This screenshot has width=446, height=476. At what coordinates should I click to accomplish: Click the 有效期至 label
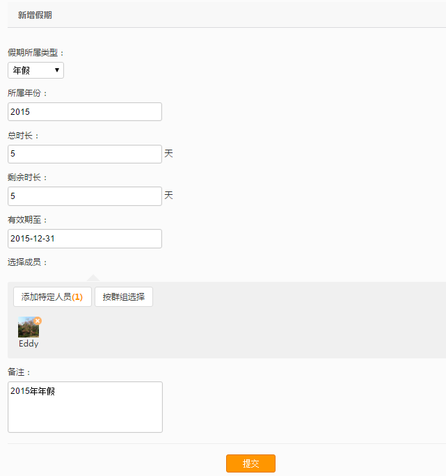pyautogui.click(x=27, y=219)
